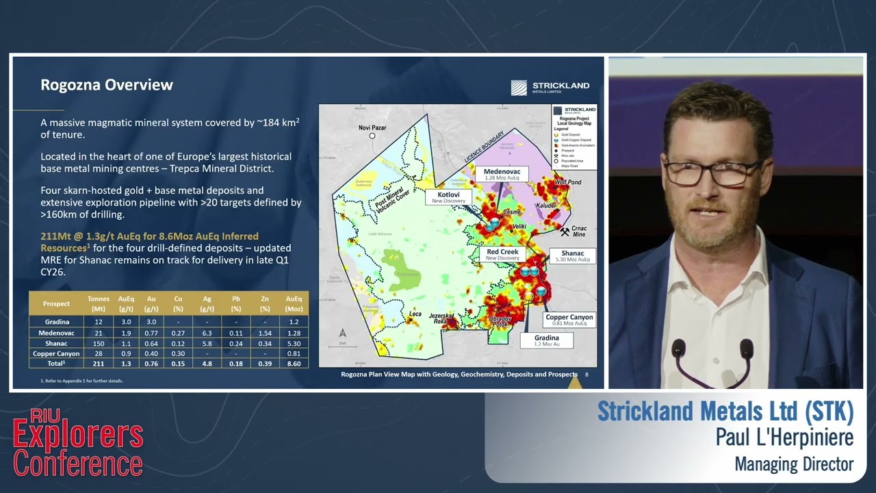Click the "Wolf Pond" map label
The width and height of the screenshot is (876, 493).
pos(568,182)
